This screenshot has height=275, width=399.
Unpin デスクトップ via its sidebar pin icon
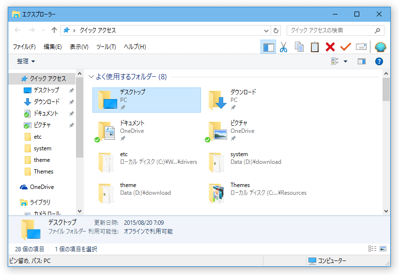click(72, 90)
